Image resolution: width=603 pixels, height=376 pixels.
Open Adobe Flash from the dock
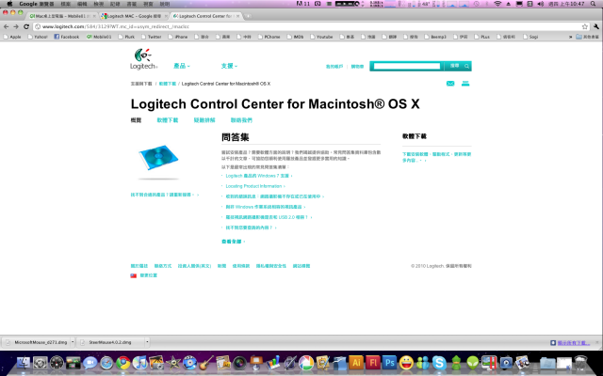coord(373,362)
